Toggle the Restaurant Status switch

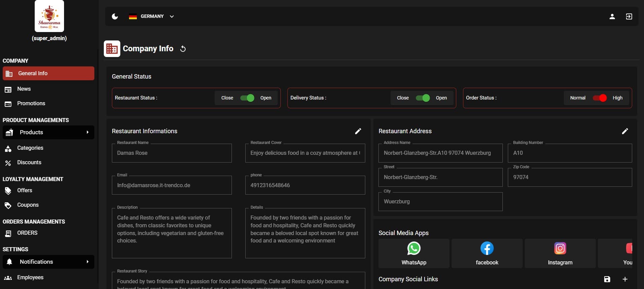[x=247, y=98]
